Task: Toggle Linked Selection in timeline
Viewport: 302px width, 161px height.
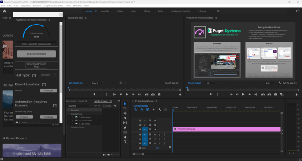Action: [x=148, y=109]
